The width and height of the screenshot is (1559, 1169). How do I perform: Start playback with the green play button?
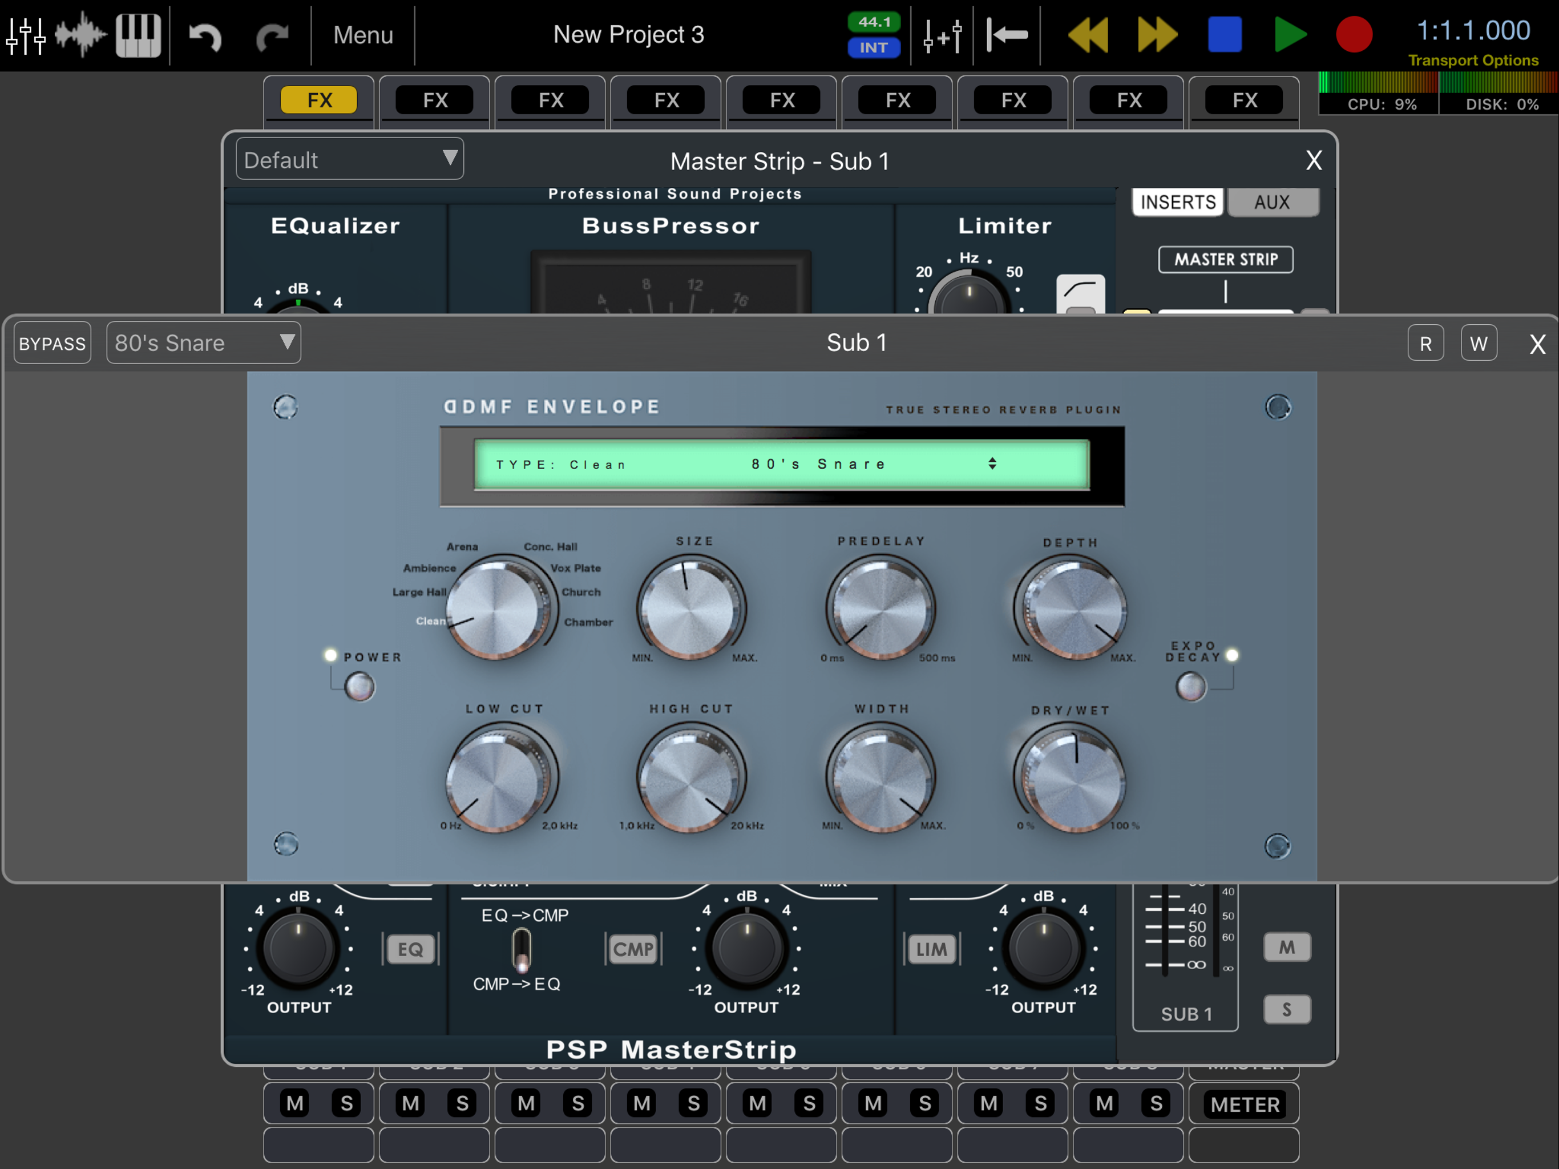pyautogui.click(x=1290, y=35)
